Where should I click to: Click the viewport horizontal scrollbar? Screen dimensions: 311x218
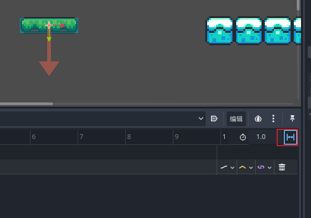[x=26, y=103]
